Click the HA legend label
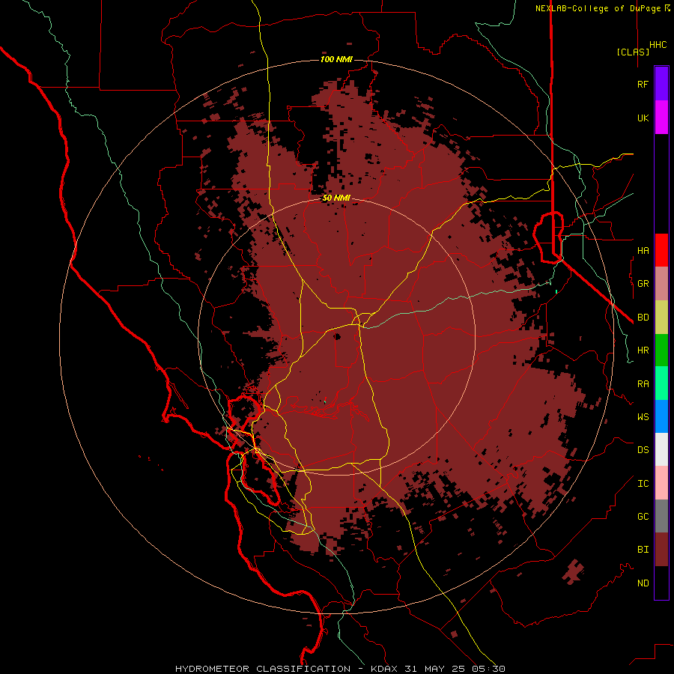 click(643, 250)
